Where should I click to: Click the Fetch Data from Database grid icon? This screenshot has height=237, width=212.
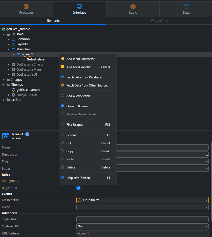point(62,77)
